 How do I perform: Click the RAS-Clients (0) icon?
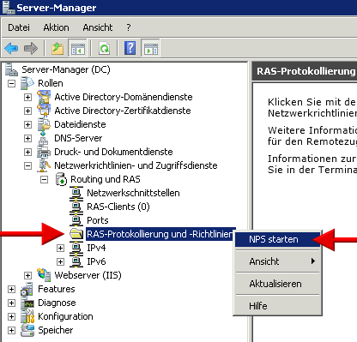coord(76,207)
